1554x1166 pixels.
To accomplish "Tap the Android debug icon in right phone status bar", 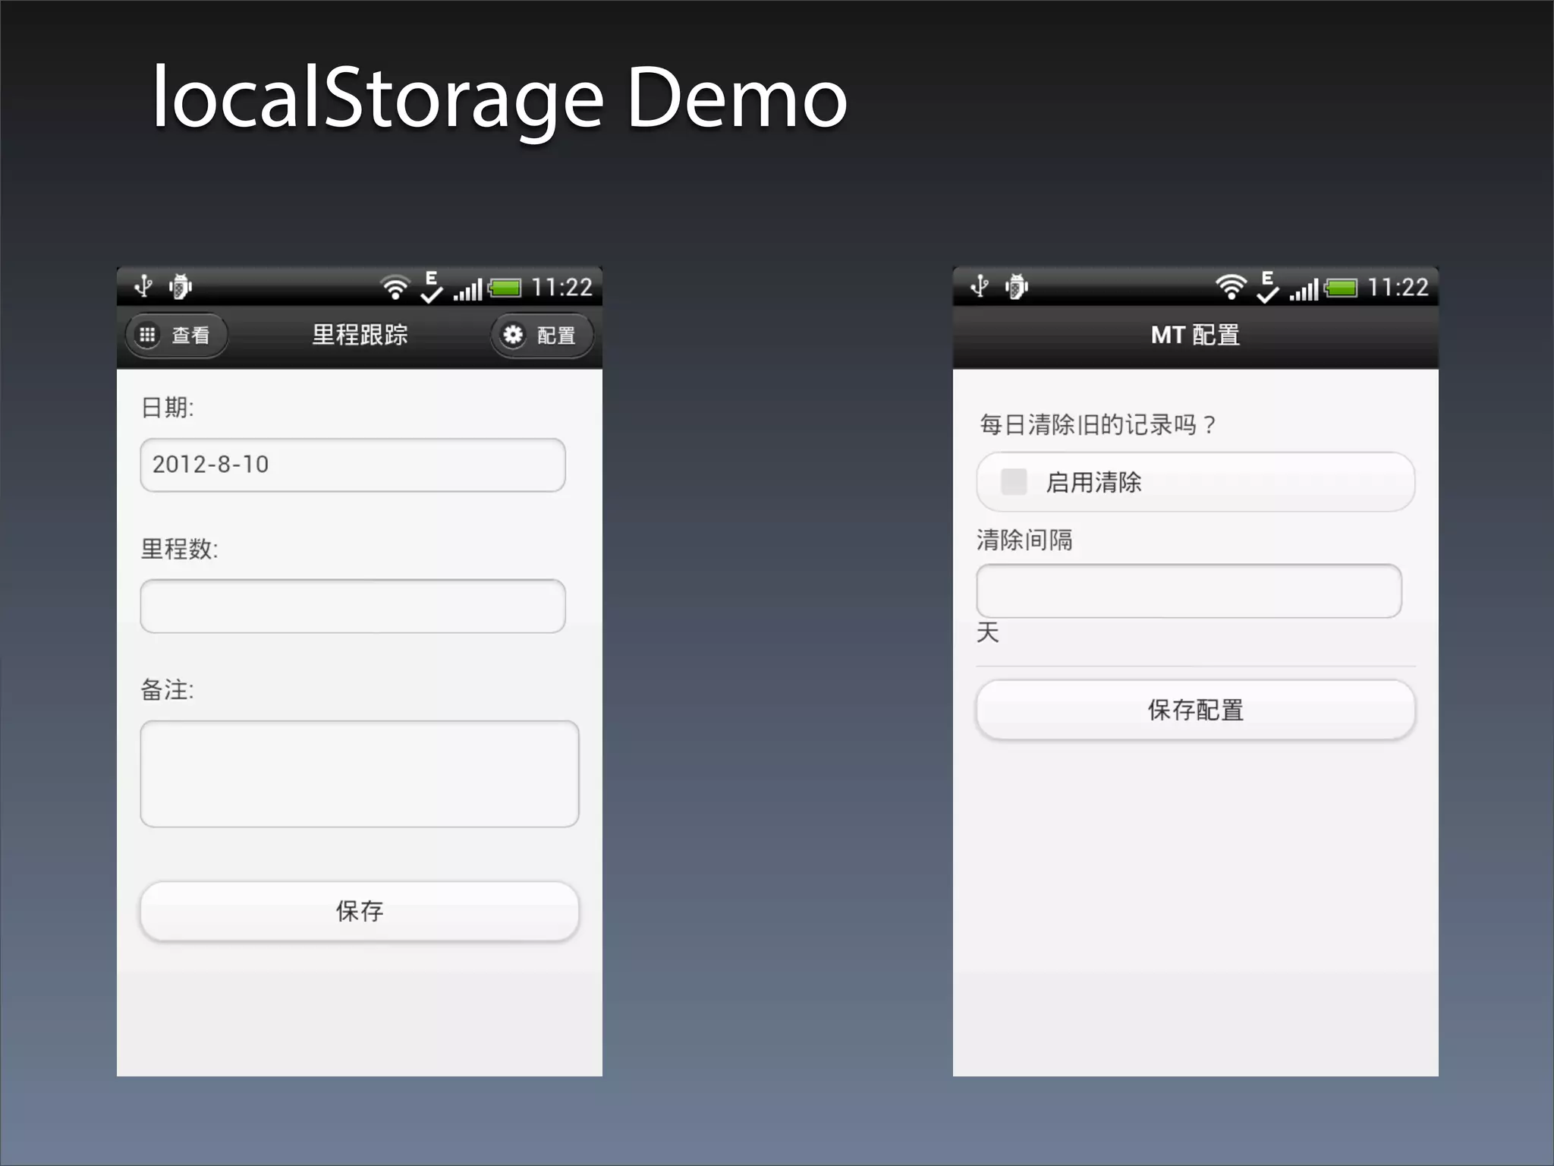I will click(x=1017, y=287).
